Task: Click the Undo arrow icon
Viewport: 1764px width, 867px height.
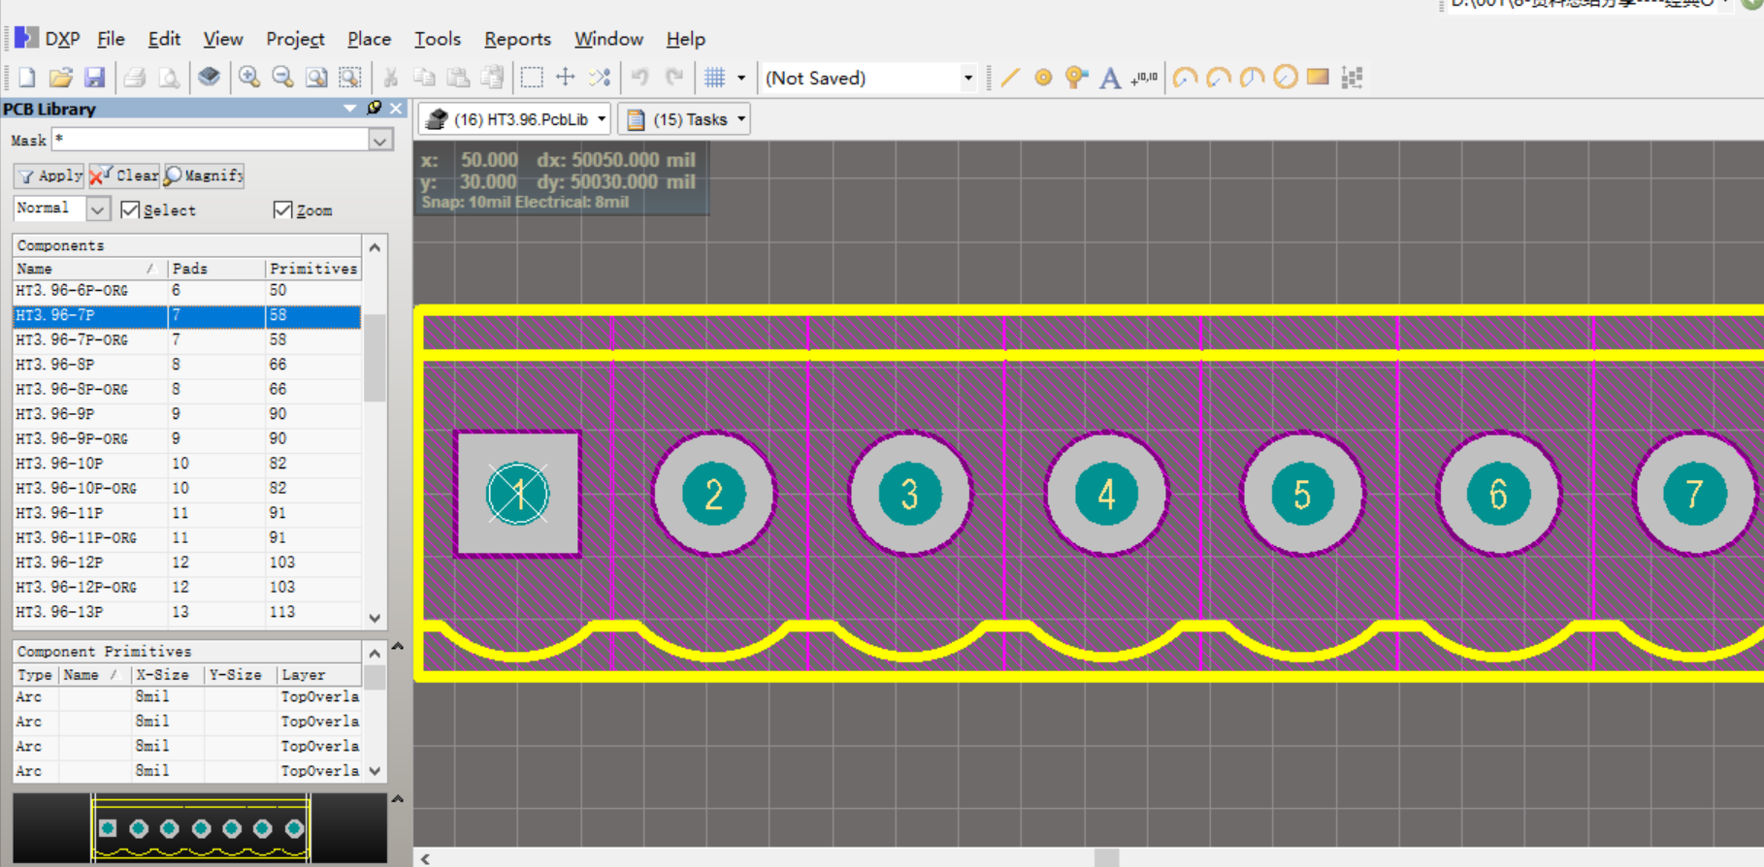Action: click(x=640, y=78)
